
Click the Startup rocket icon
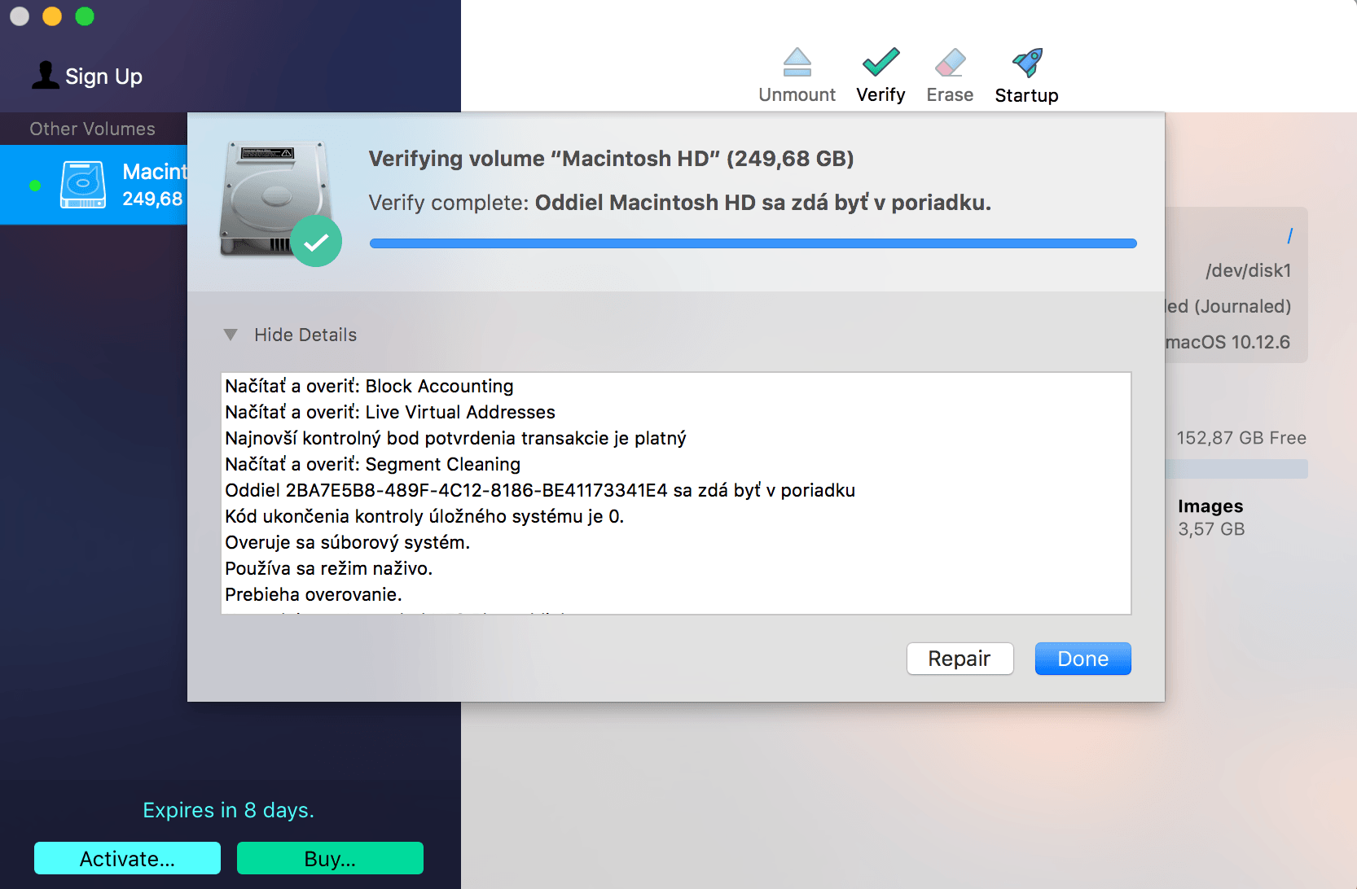[x=1026, y=63]
